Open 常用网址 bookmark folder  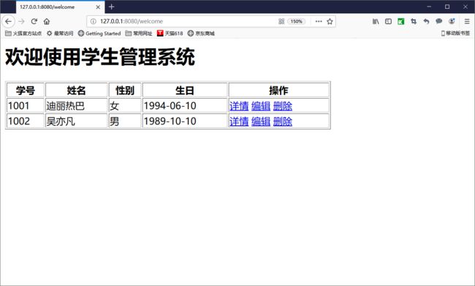pyautogui.click(x=139, y=34)
